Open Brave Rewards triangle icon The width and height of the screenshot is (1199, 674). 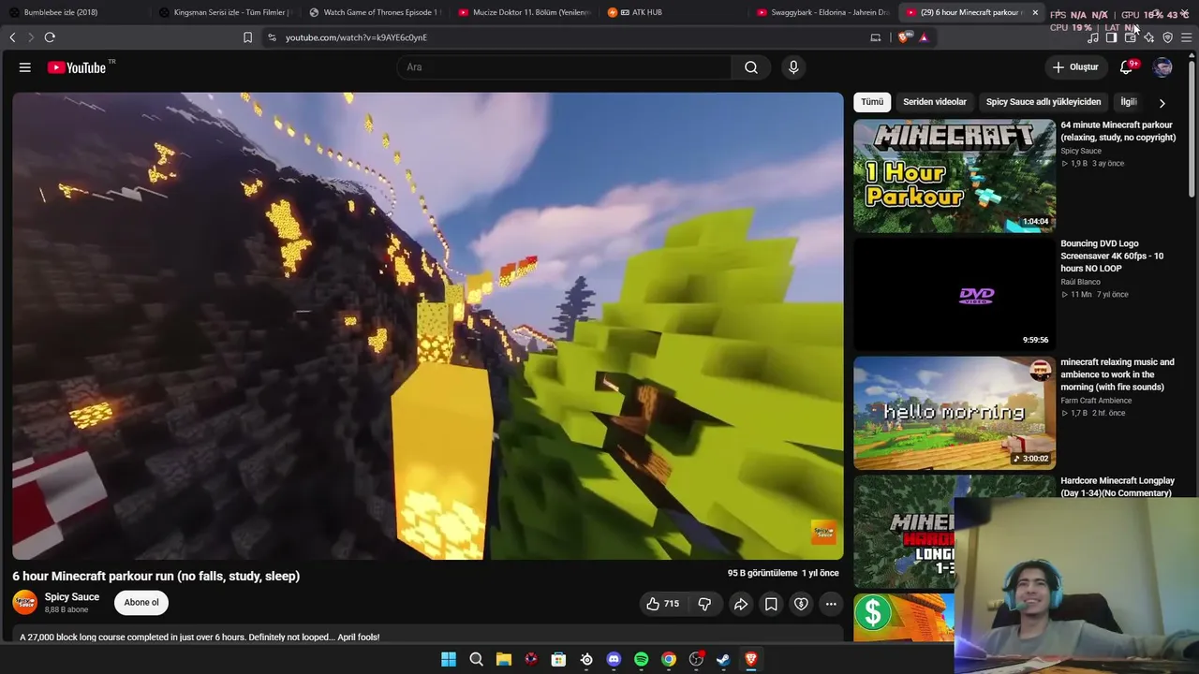click(924, 37)
